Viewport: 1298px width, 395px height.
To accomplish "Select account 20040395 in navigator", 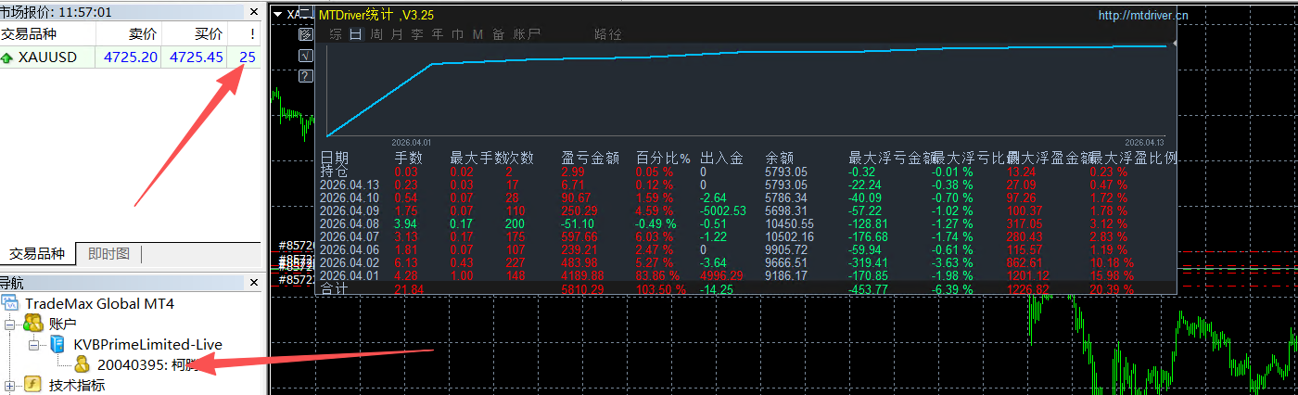I will click(x=148, y=364).
